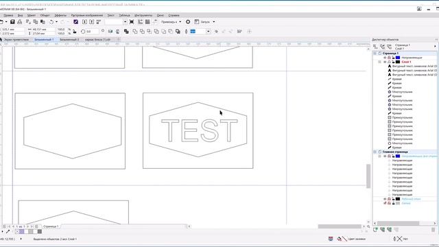Toggle eye of guides layer under Главная страница

click(x=385, y=156)
